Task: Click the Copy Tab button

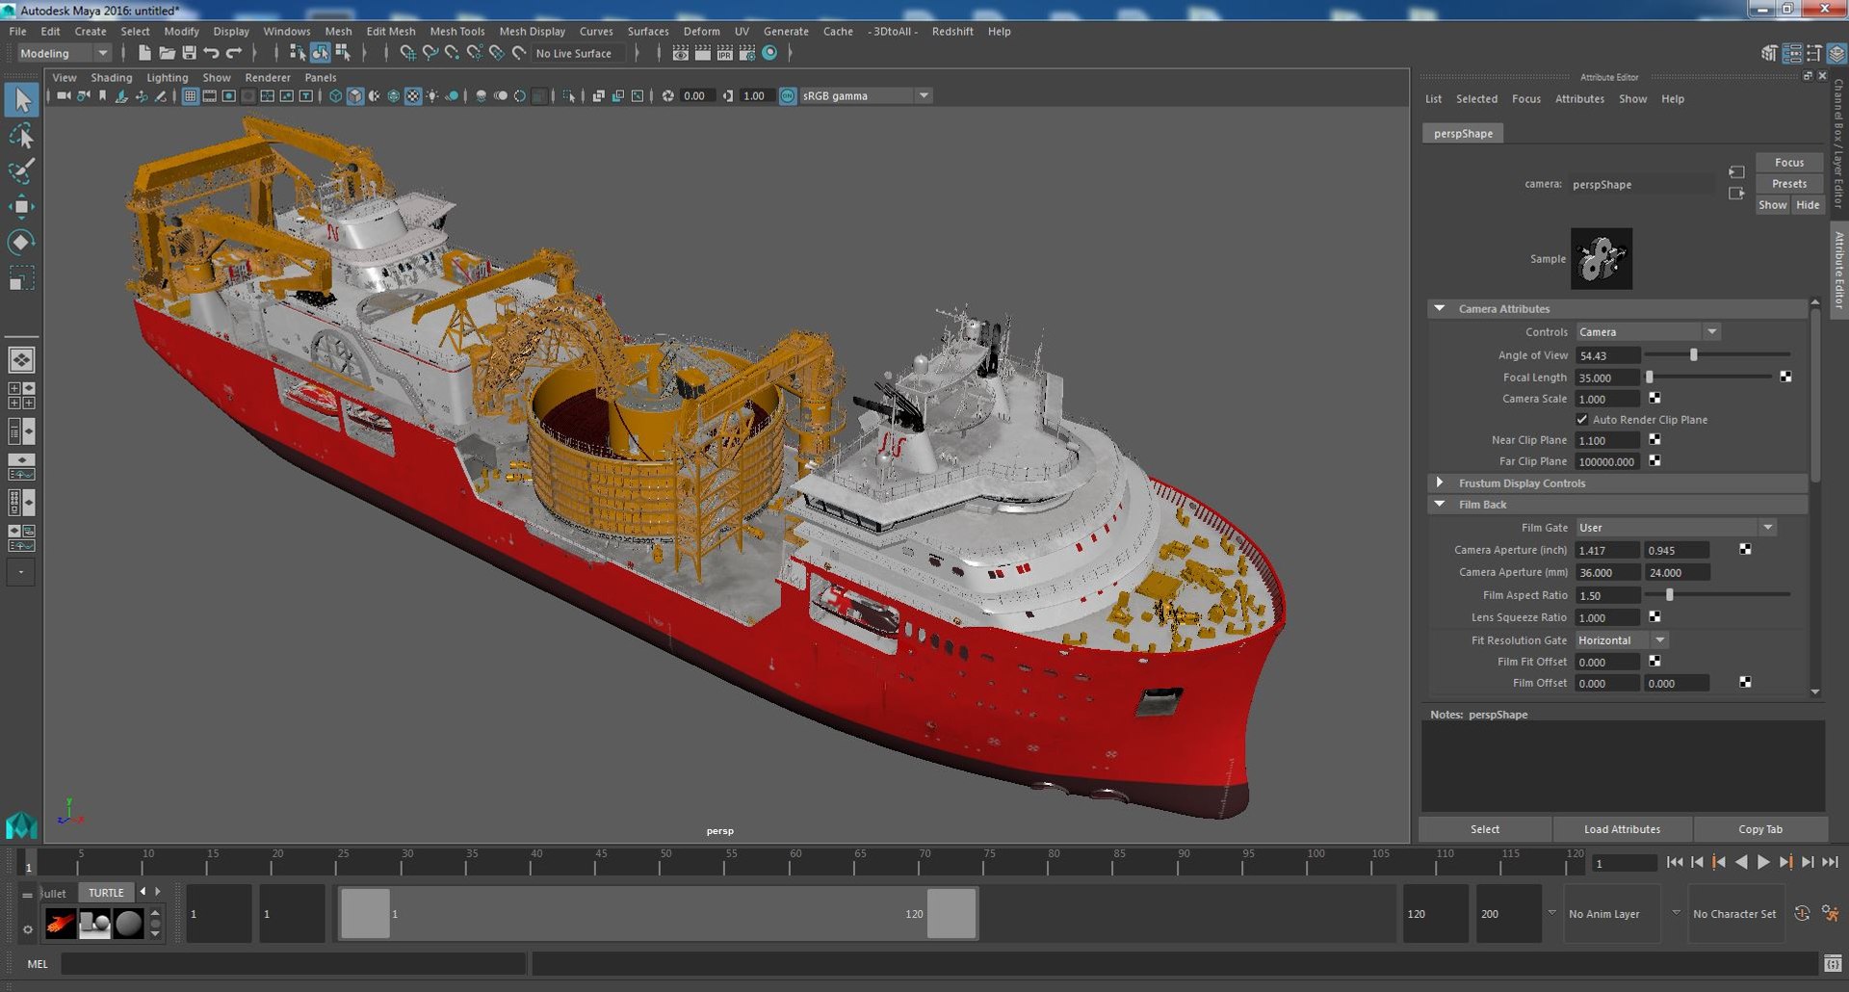Action: (1760, 829)
